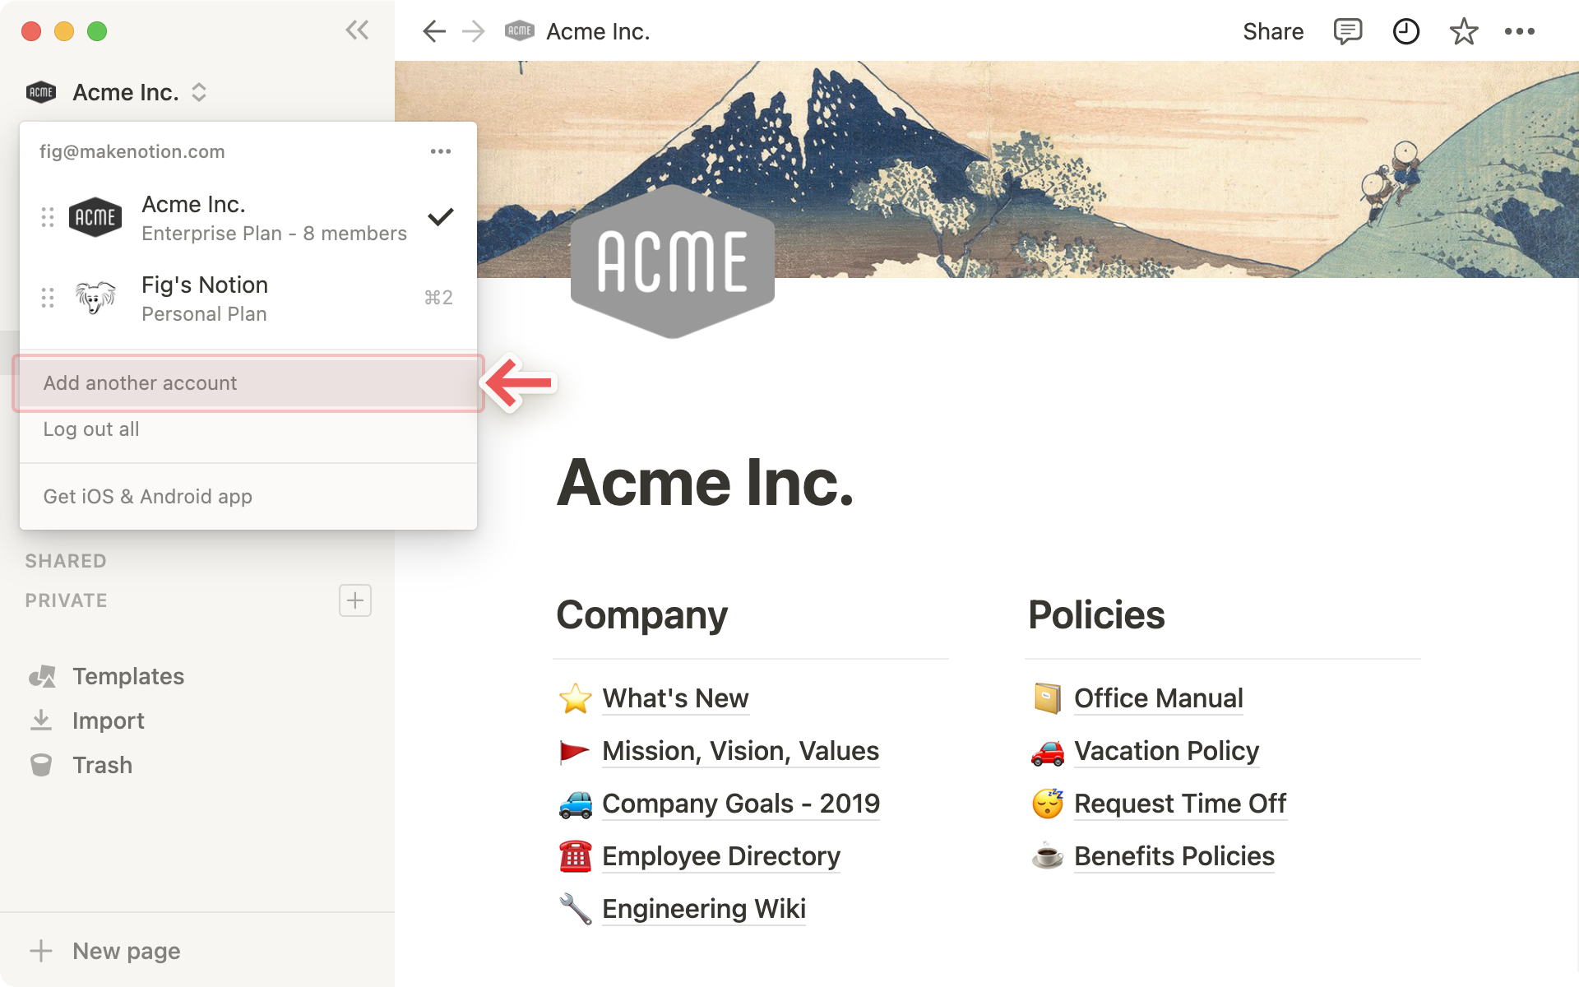The image size is (1579, 987).
Task: Go forward with right arrow
Action: [474, 31]
